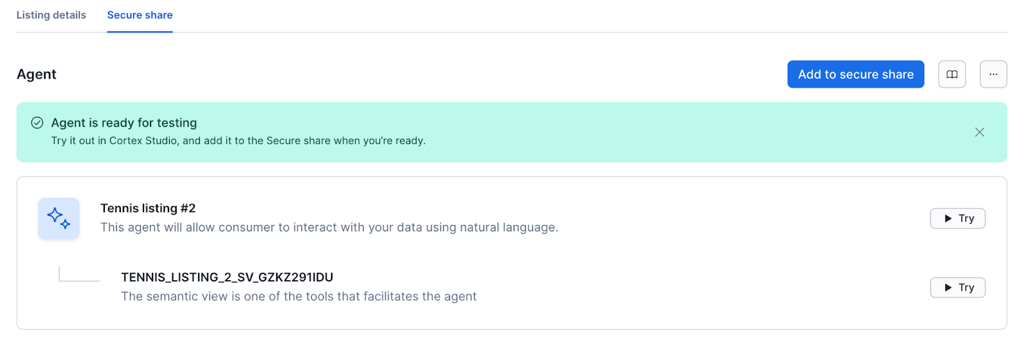Viewport: 1029px width, 349px height.
Task: Click the "Agent is ready for testing" message
Action: 124,123
